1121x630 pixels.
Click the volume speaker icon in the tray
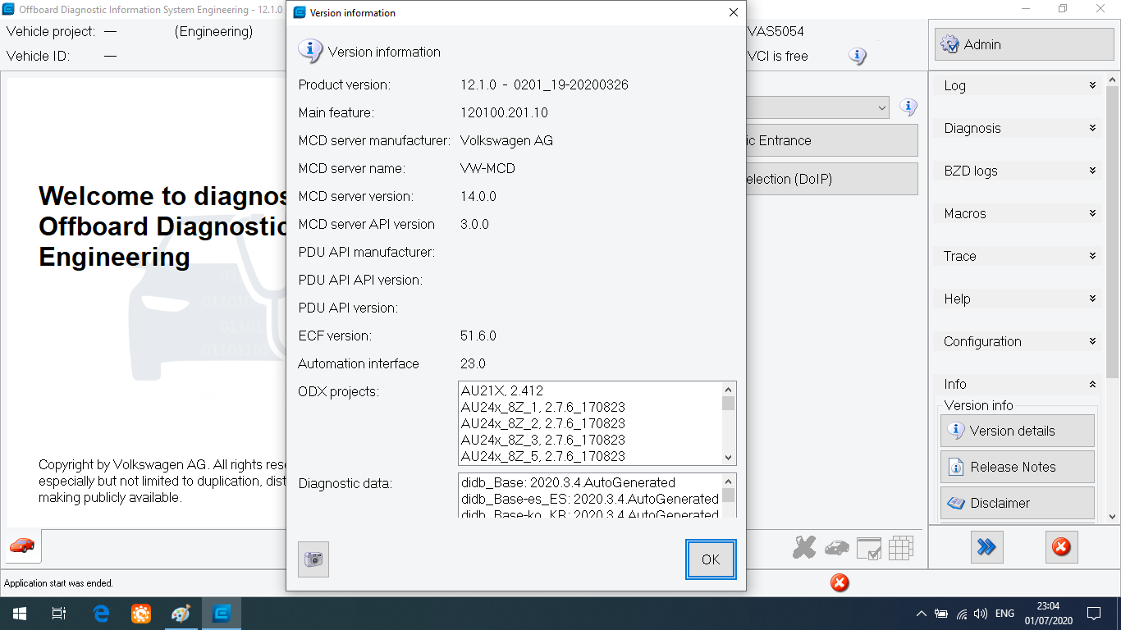point(981,614)
